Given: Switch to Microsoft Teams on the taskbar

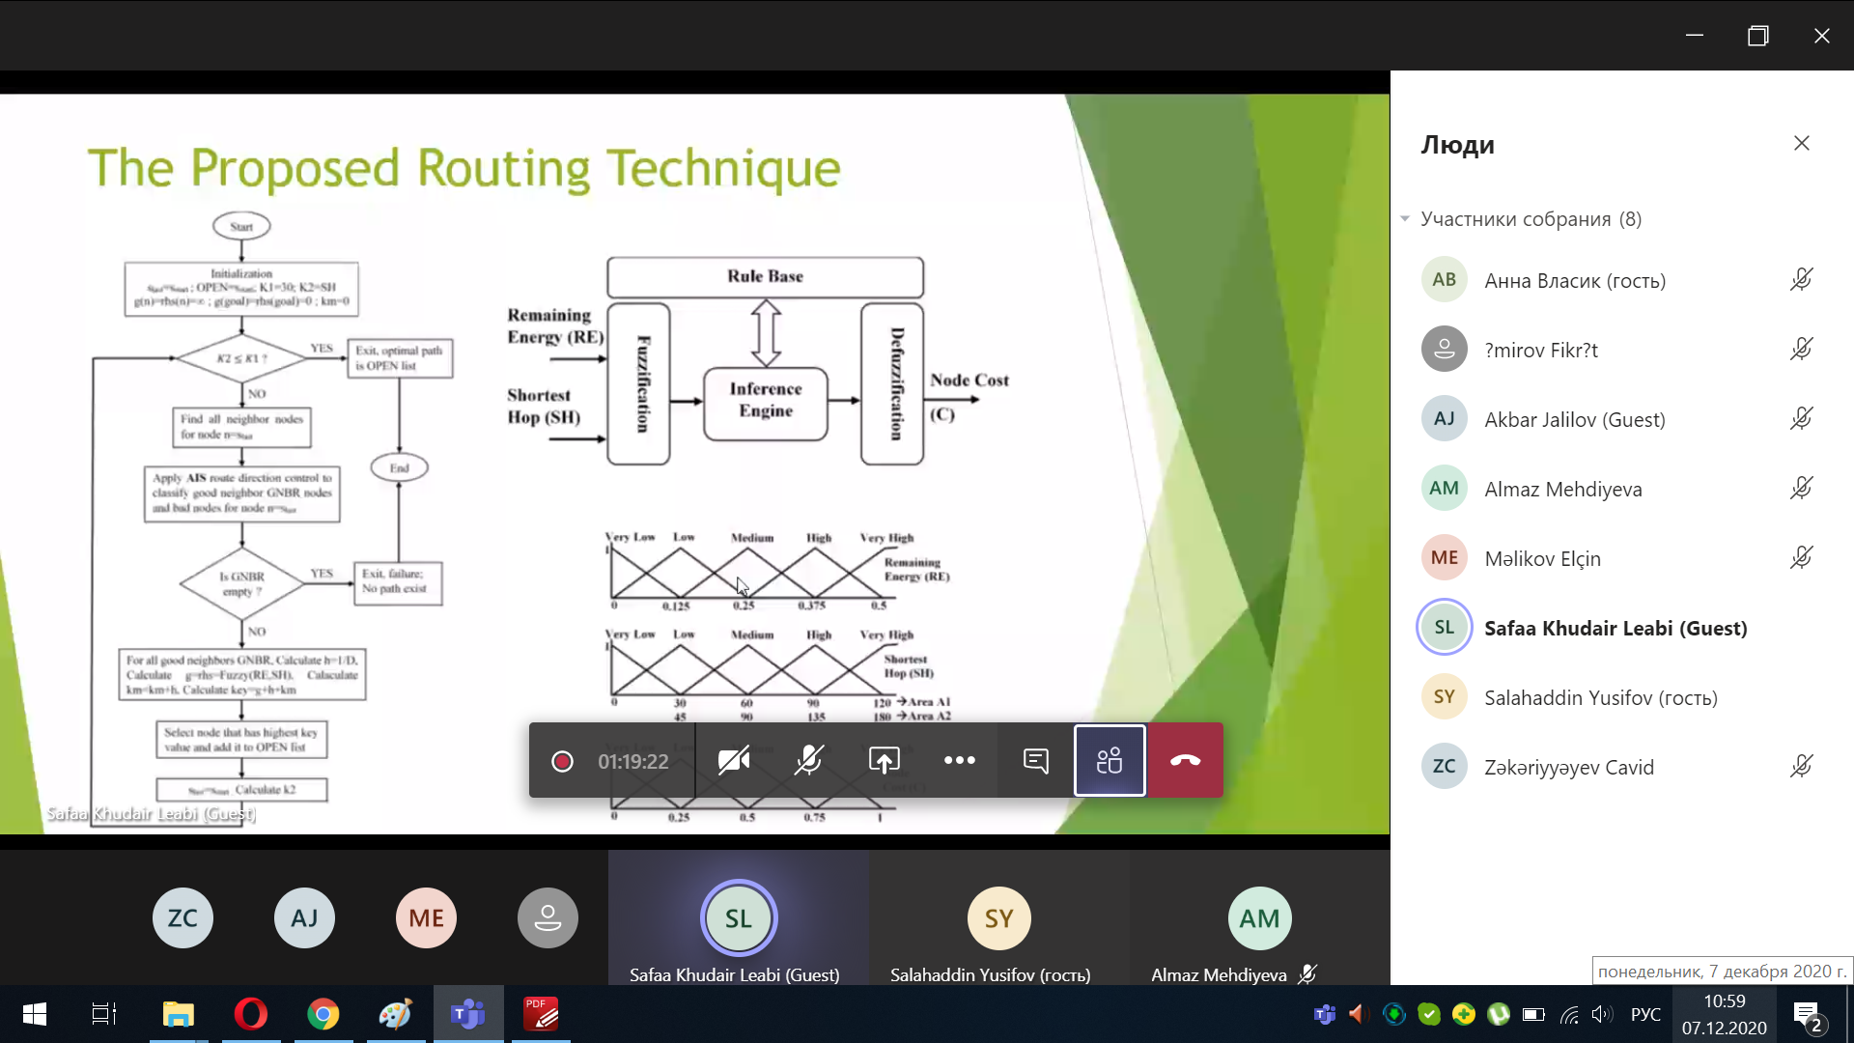Looking at the screenshot, I should coord(468,1014).
